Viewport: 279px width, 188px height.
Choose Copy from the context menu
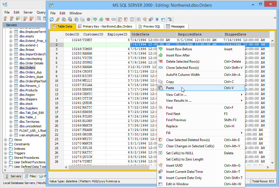[x=201, y=82]
